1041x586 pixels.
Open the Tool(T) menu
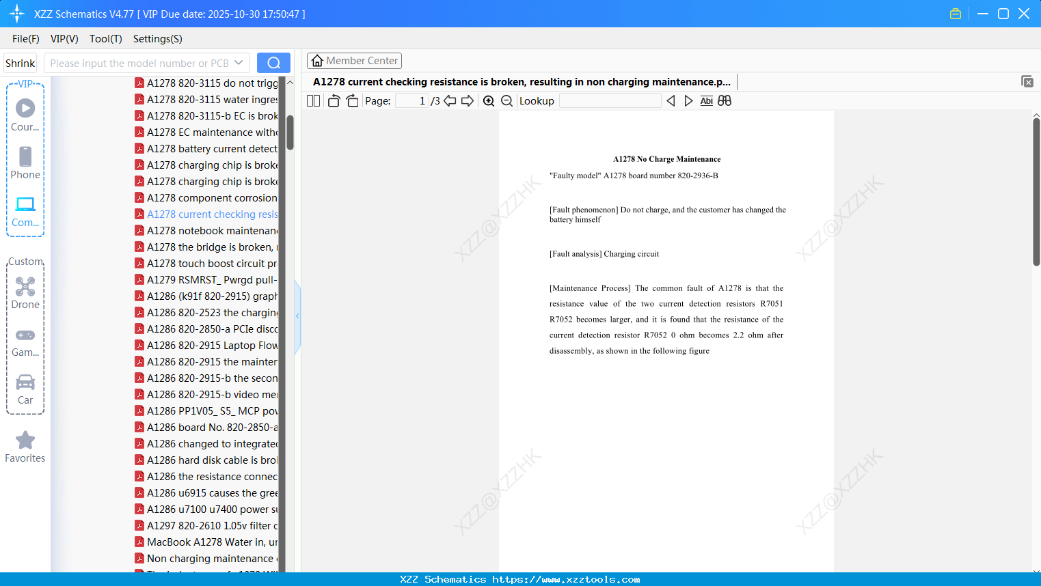click(x=106, y=39)
